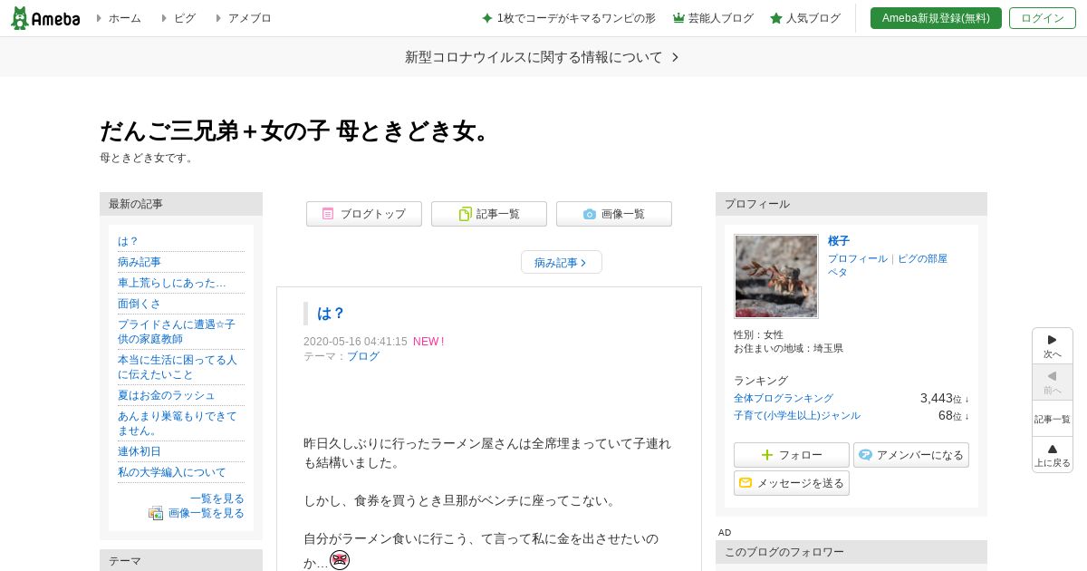Open the 1枚でコーデがキマるワンピの形 promo link
1087x571 pixels.
coord(568,18)
